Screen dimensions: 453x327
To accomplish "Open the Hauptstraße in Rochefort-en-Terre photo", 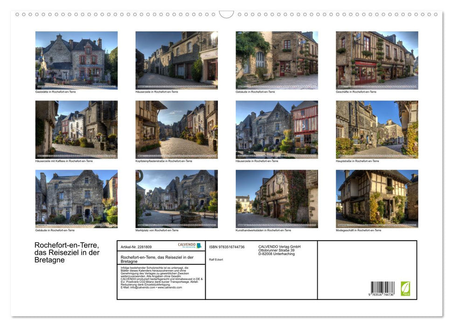I will (x=377, y=129).
